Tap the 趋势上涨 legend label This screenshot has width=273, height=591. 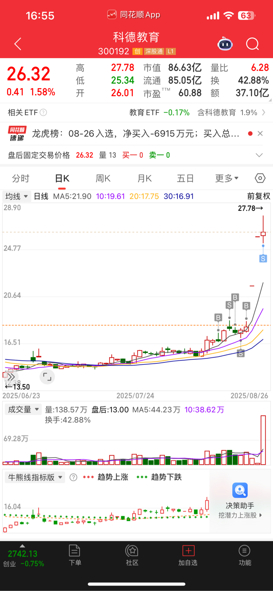(113, 477)
